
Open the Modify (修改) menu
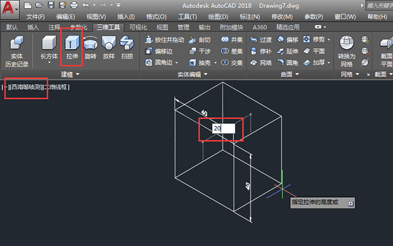(282, 17)
